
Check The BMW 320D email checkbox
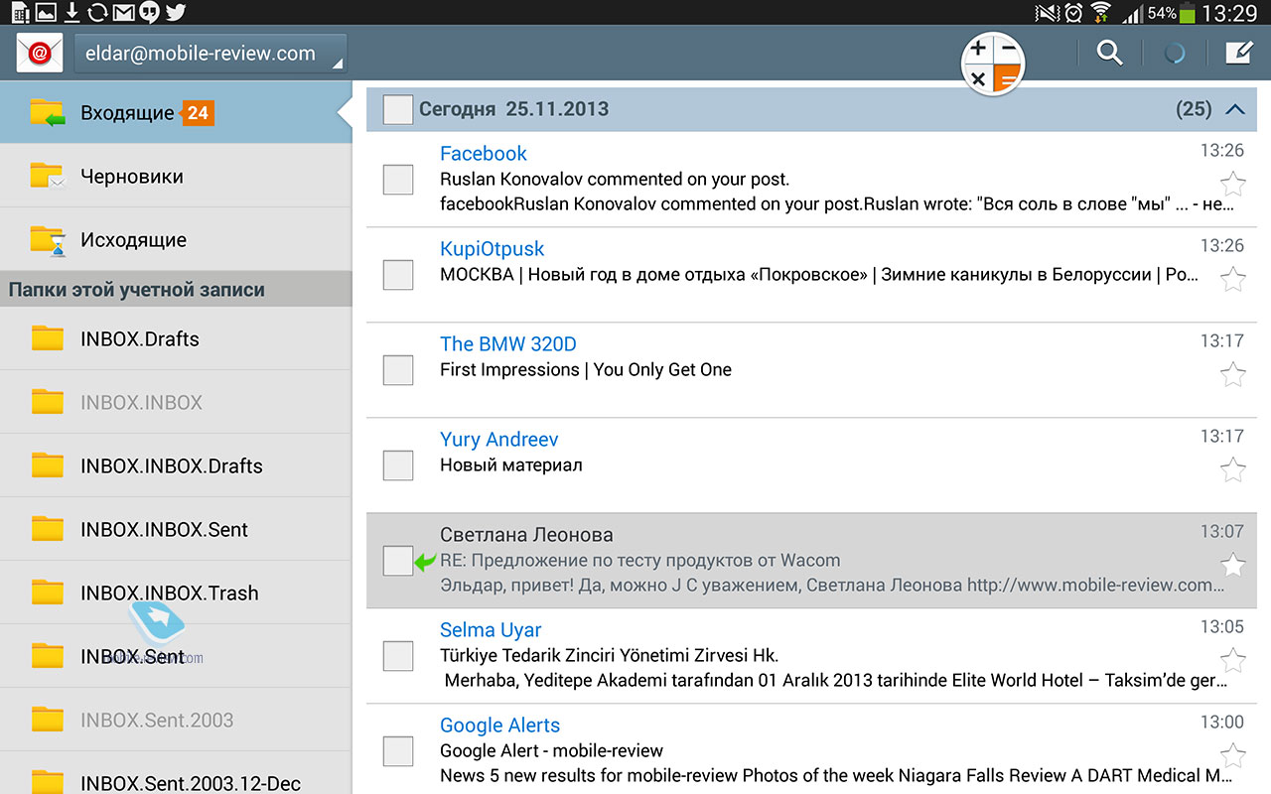pyautogui.click(x=398, y=370)
